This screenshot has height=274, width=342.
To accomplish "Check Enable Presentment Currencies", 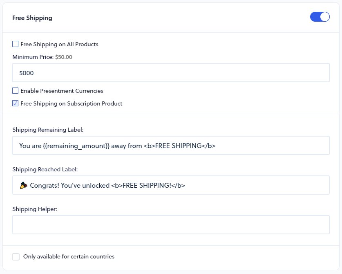I will click(15, 90).
